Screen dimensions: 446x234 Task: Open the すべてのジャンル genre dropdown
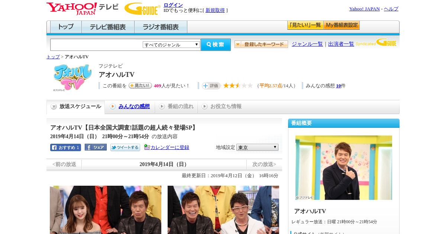tap(171, 45)
